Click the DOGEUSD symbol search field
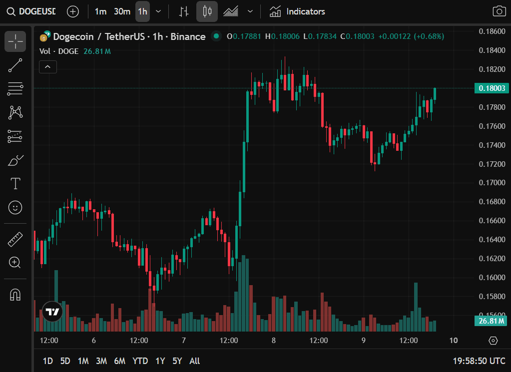 click(x=32, y=11)
